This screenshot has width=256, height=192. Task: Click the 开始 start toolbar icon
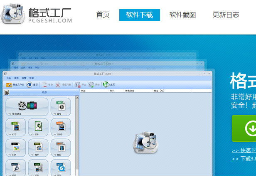(x=91, y=85)
